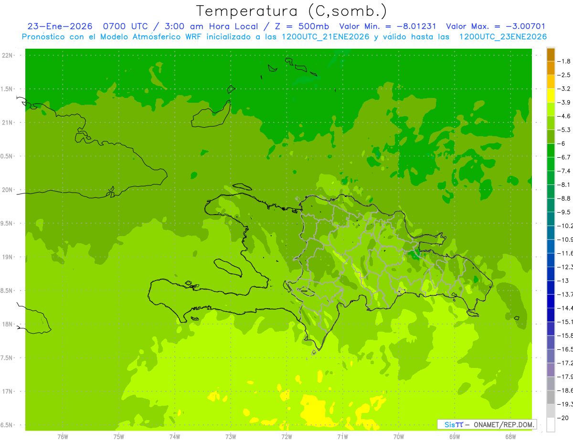Viewport: 573px width, 443px height.
Task: Click the '0.5N' latitude tick label
Action: [x=7, y=156]
